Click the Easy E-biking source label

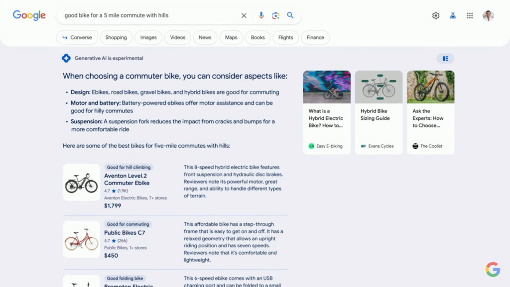point(326,146)
